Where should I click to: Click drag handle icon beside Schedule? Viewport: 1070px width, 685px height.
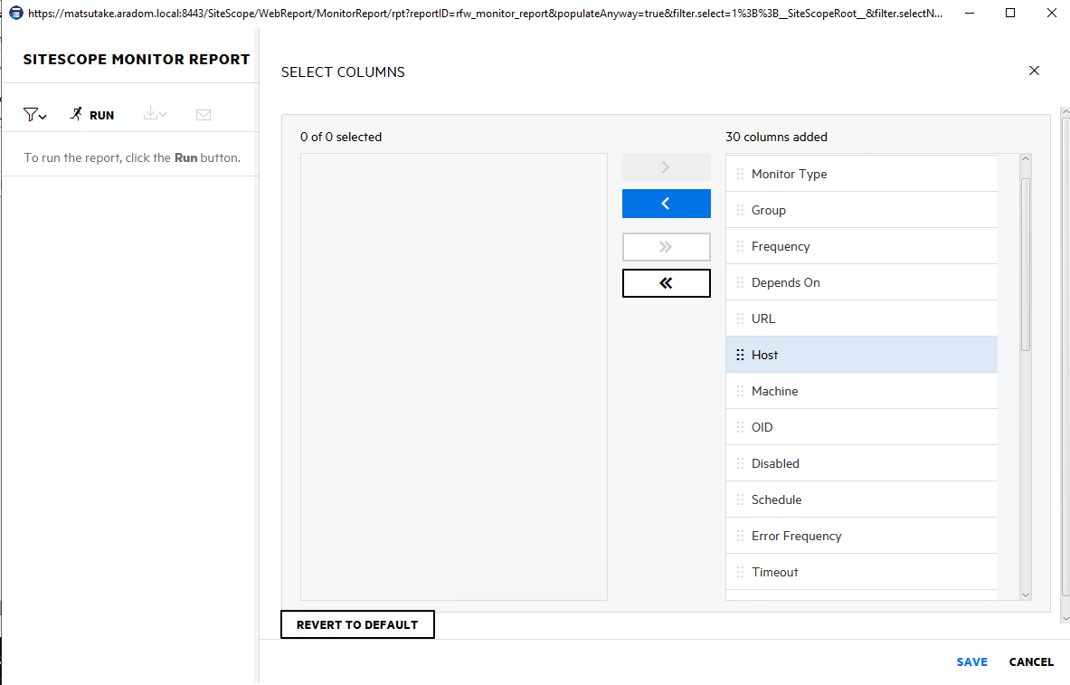pos(740,499)
